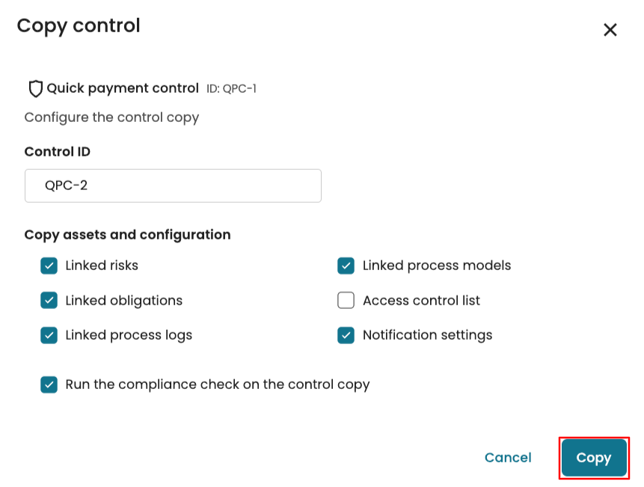Toggle the Notification settings checkbox
The image size is (644, 487).
(x=346, y=335)
